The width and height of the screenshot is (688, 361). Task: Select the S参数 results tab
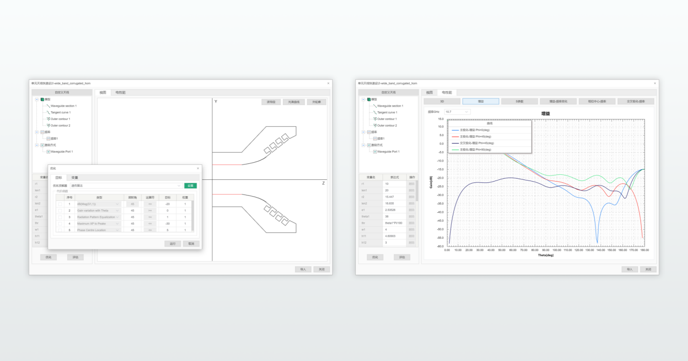[x=519, y=101]
